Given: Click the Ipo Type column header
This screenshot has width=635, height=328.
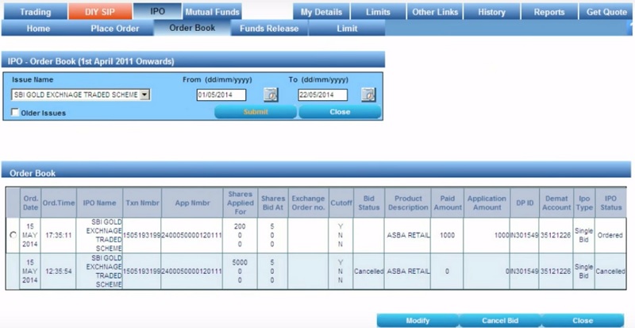Looking at the screenshot, I should (x=584, y=203).
